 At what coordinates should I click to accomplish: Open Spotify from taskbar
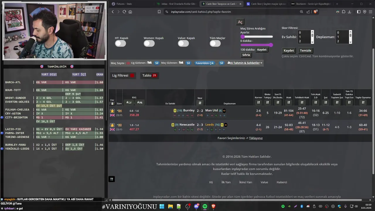click(x=205, y=206)
